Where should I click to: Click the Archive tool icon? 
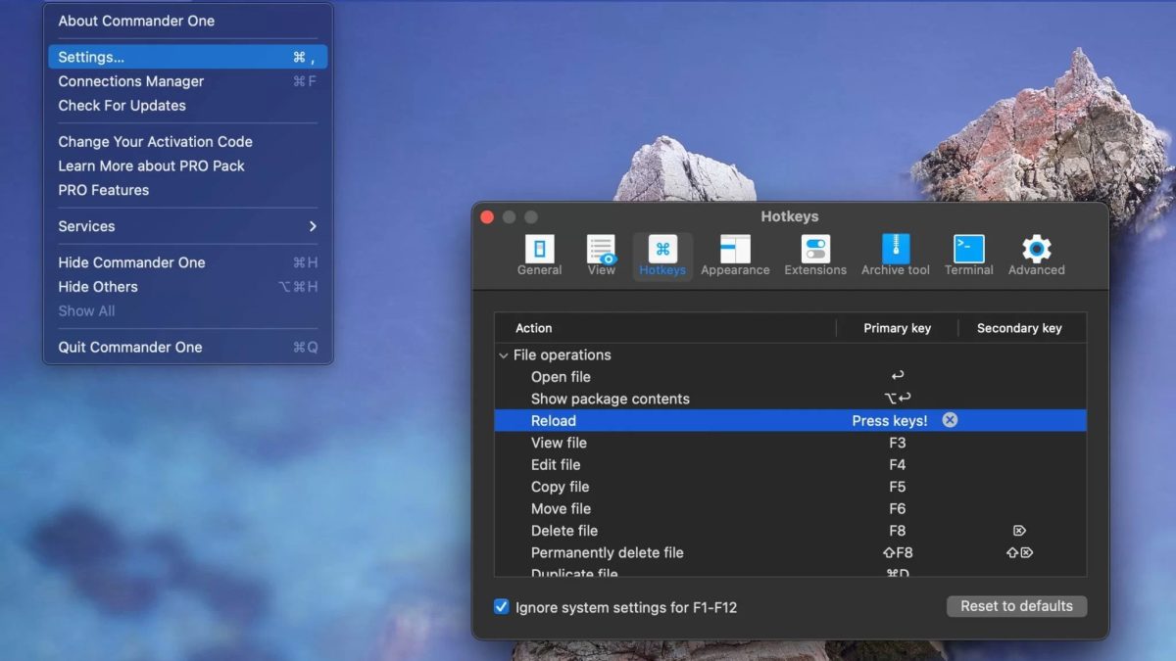[896, 250]
